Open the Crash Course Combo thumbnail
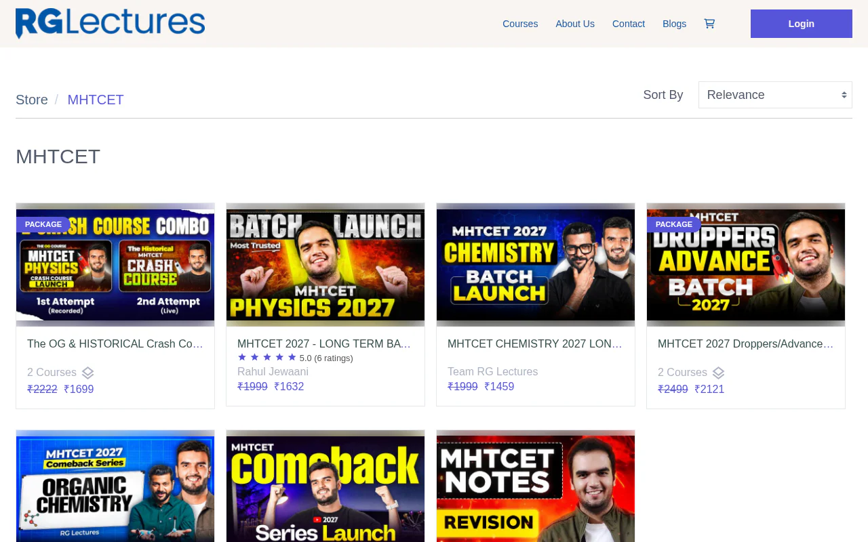The width and height of the screenshot is (868, 542). coord(115,265)
